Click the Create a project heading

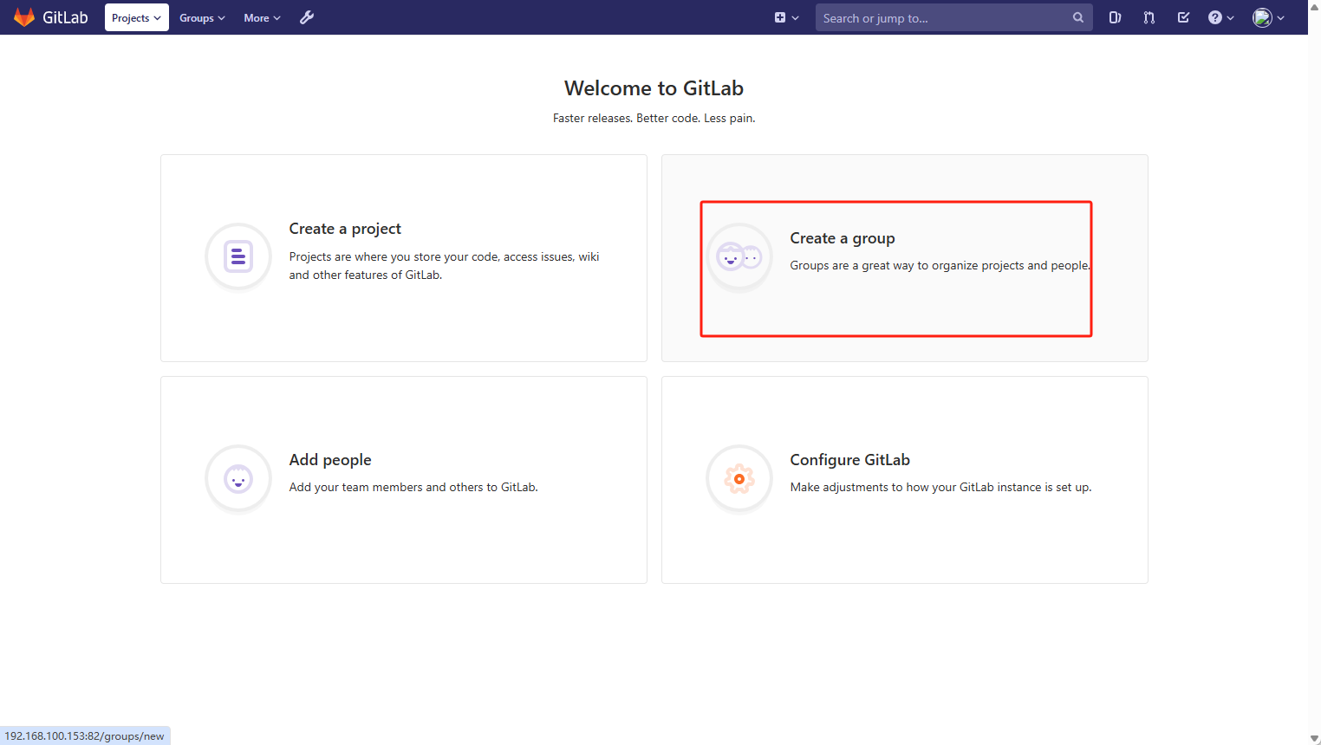345,229
